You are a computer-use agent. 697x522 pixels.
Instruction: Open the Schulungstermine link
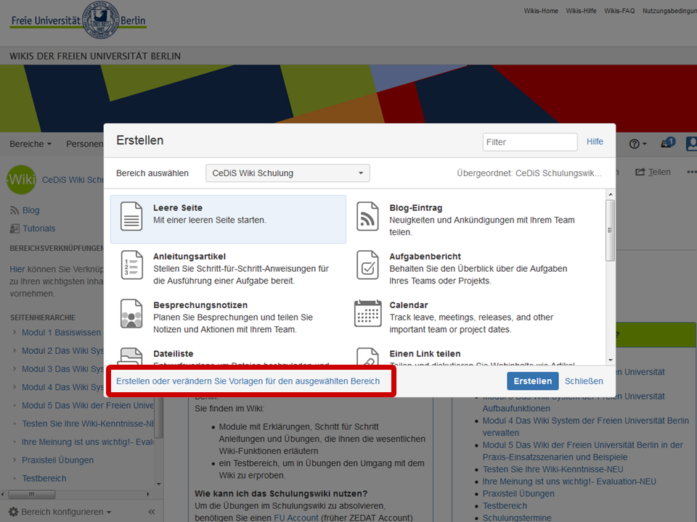pyautogui.click(x=517, y=518)
